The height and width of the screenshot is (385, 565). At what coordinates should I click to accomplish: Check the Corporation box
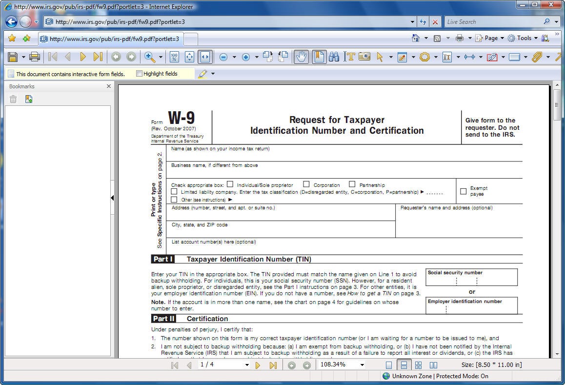coord(306,184)
